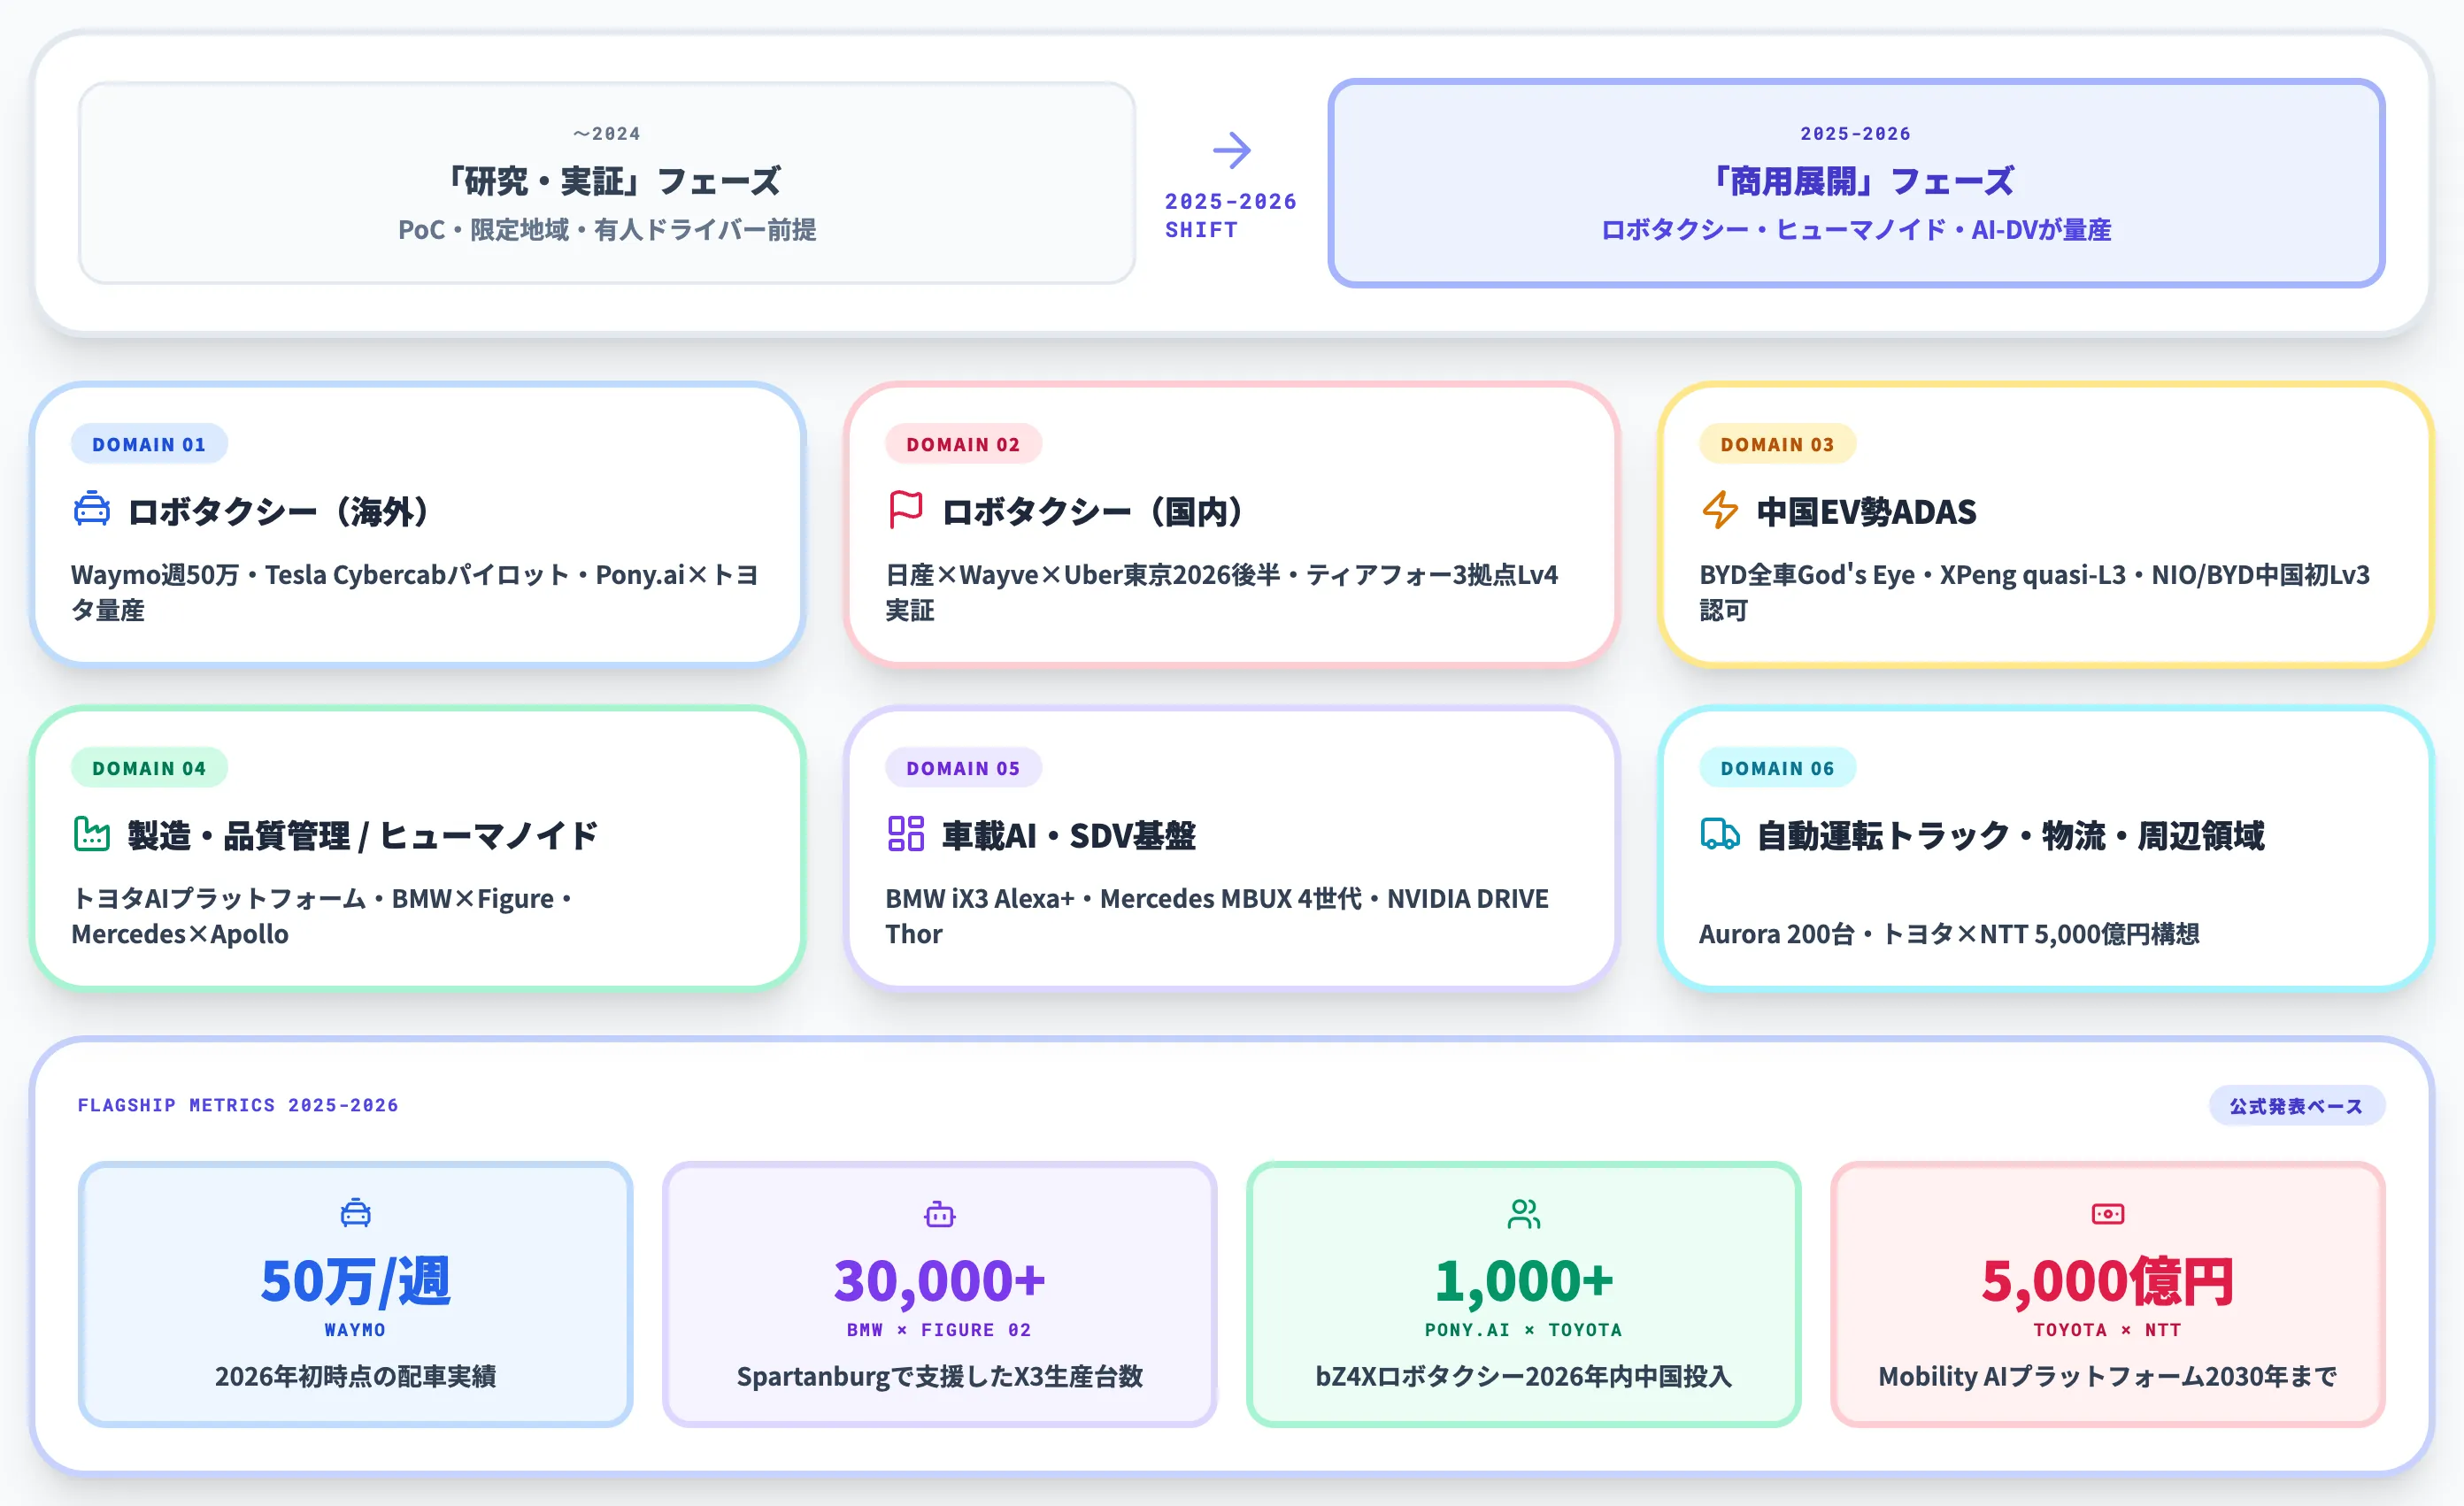Image resolution: width=2464 pixels, height=1506 pixels.
Task: Select bZ4Xロボタクシー2026年内中国投入 caption
Action: pyautogui.click(x=1523, y=1376)
